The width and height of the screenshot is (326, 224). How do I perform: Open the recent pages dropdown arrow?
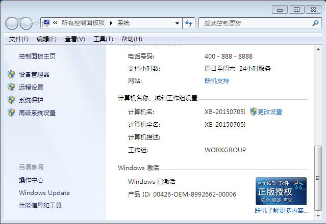pos(36,24)
